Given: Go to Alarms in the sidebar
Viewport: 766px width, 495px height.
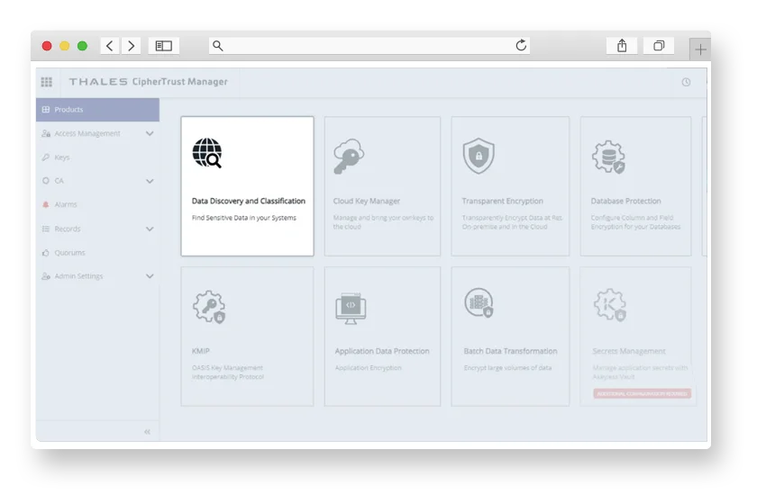Looking at the screenshot, I should coord(65,205).
